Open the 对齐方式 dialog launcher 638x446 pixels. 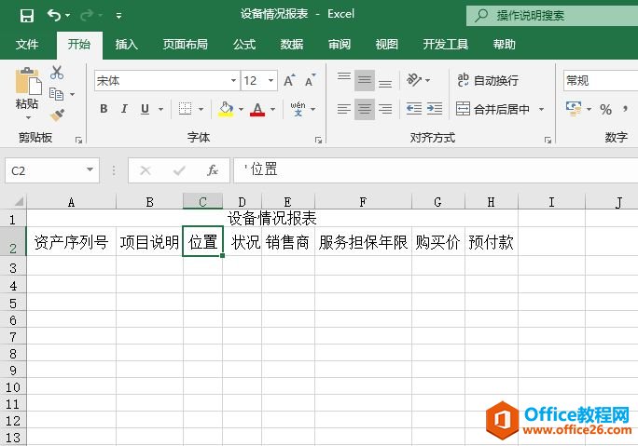[x=548, y=141]
